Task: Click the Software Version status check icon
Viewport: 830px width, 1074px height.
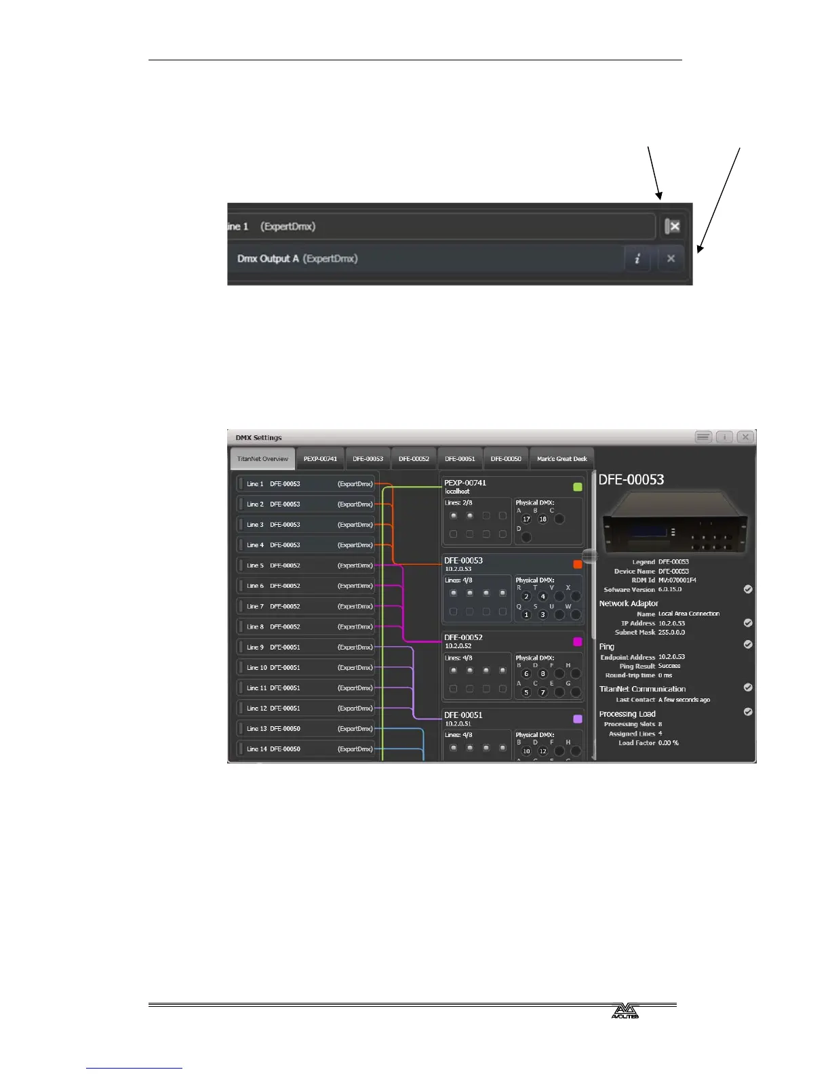Action: [748, 589]
